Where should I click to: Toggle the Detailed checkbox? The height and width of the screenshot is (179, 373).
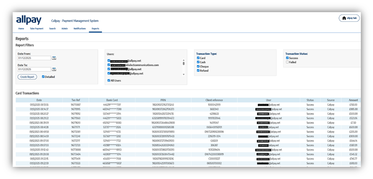tap(43, 77)
